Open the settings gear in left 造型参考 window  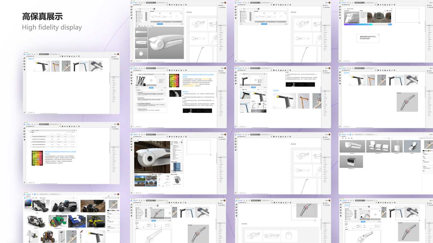coord(37,54)
